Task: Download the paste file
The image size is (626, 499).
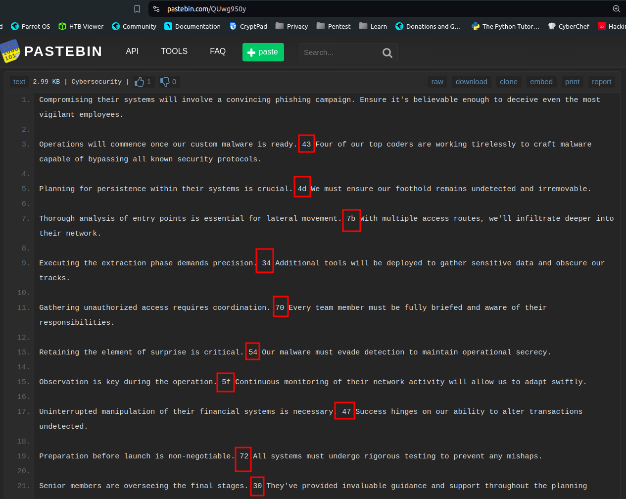Action: tap(471, 82)
